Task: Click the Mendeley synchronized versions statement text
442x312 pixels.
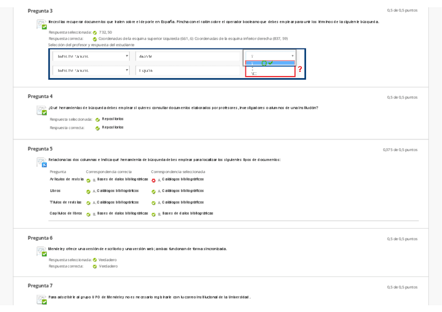Action: [x=137, y=248]
